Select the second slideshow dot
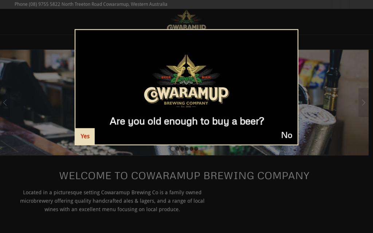The width and height of the screenshot is (373, 233). click(177, 149)
